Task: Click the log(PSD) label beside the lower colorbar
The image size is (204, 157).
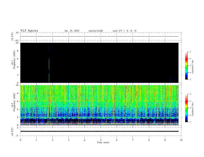Action: tap(193, 109)
